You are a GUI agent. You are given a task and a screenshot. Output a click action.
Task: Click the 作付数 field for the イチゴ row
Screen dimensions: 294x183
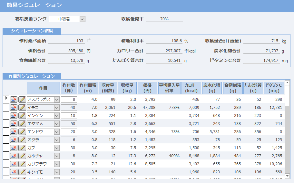point(69,108)
